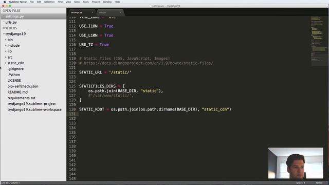Screen dimensions: 329x185
Task: Expand the lib folder
Action: pyautogui.click(x=6, y=51)
